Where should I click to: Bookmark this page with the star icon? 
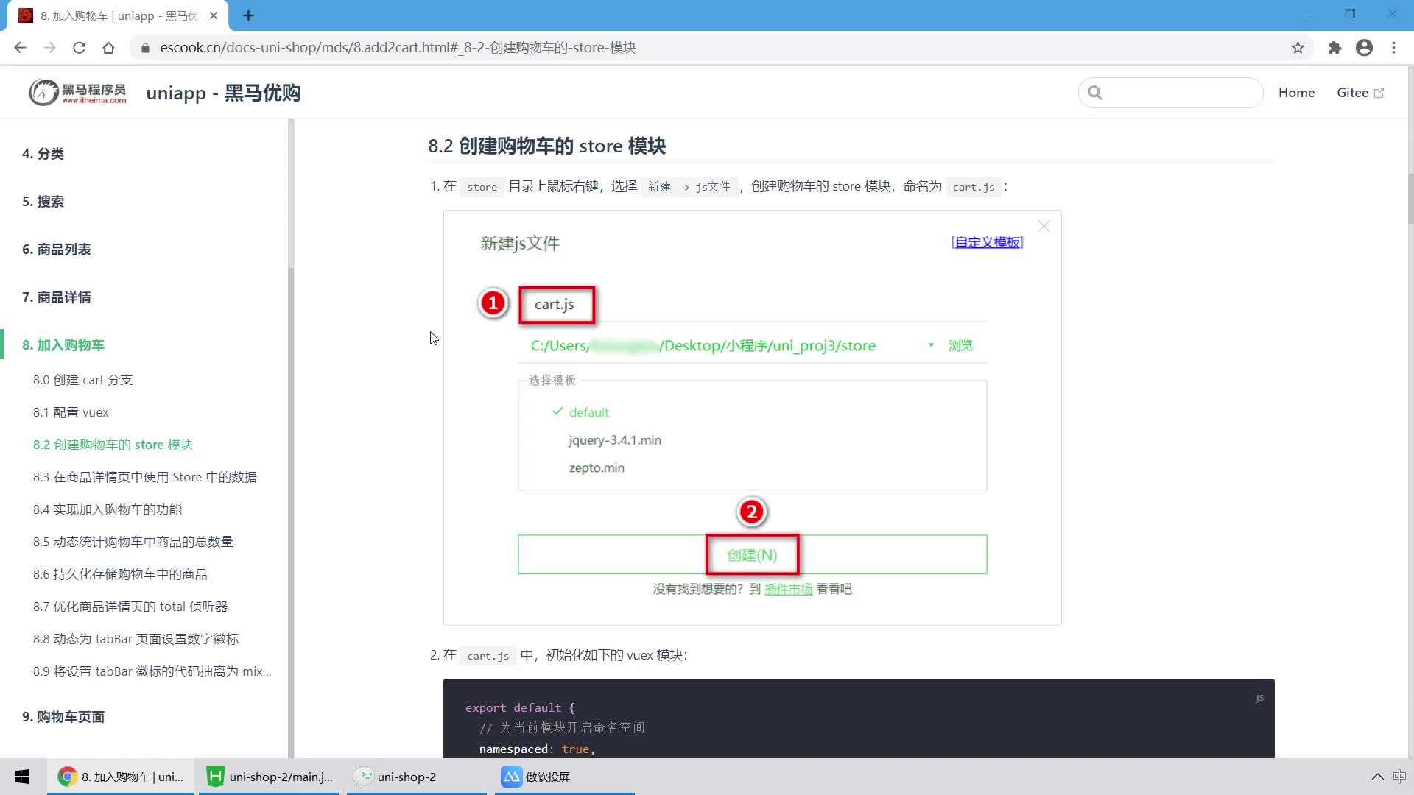(x=1298, y=48)
